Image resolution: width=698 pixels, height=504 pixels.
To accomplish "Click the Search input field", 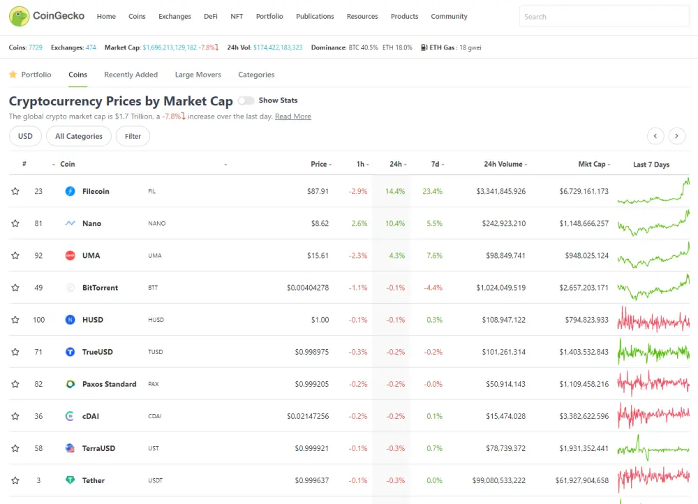I will coord(604,17).
